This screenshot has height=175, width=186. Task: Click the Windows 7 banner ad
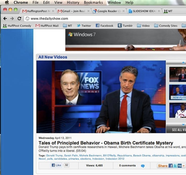tap(126, 40)
